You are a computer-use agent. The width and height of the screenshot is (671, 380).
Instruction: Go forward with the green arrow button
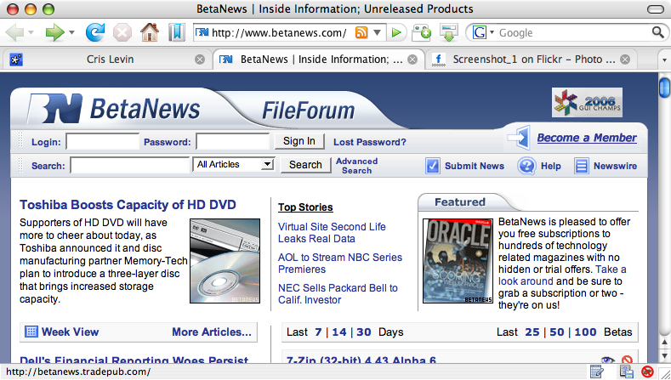[54, 32]
